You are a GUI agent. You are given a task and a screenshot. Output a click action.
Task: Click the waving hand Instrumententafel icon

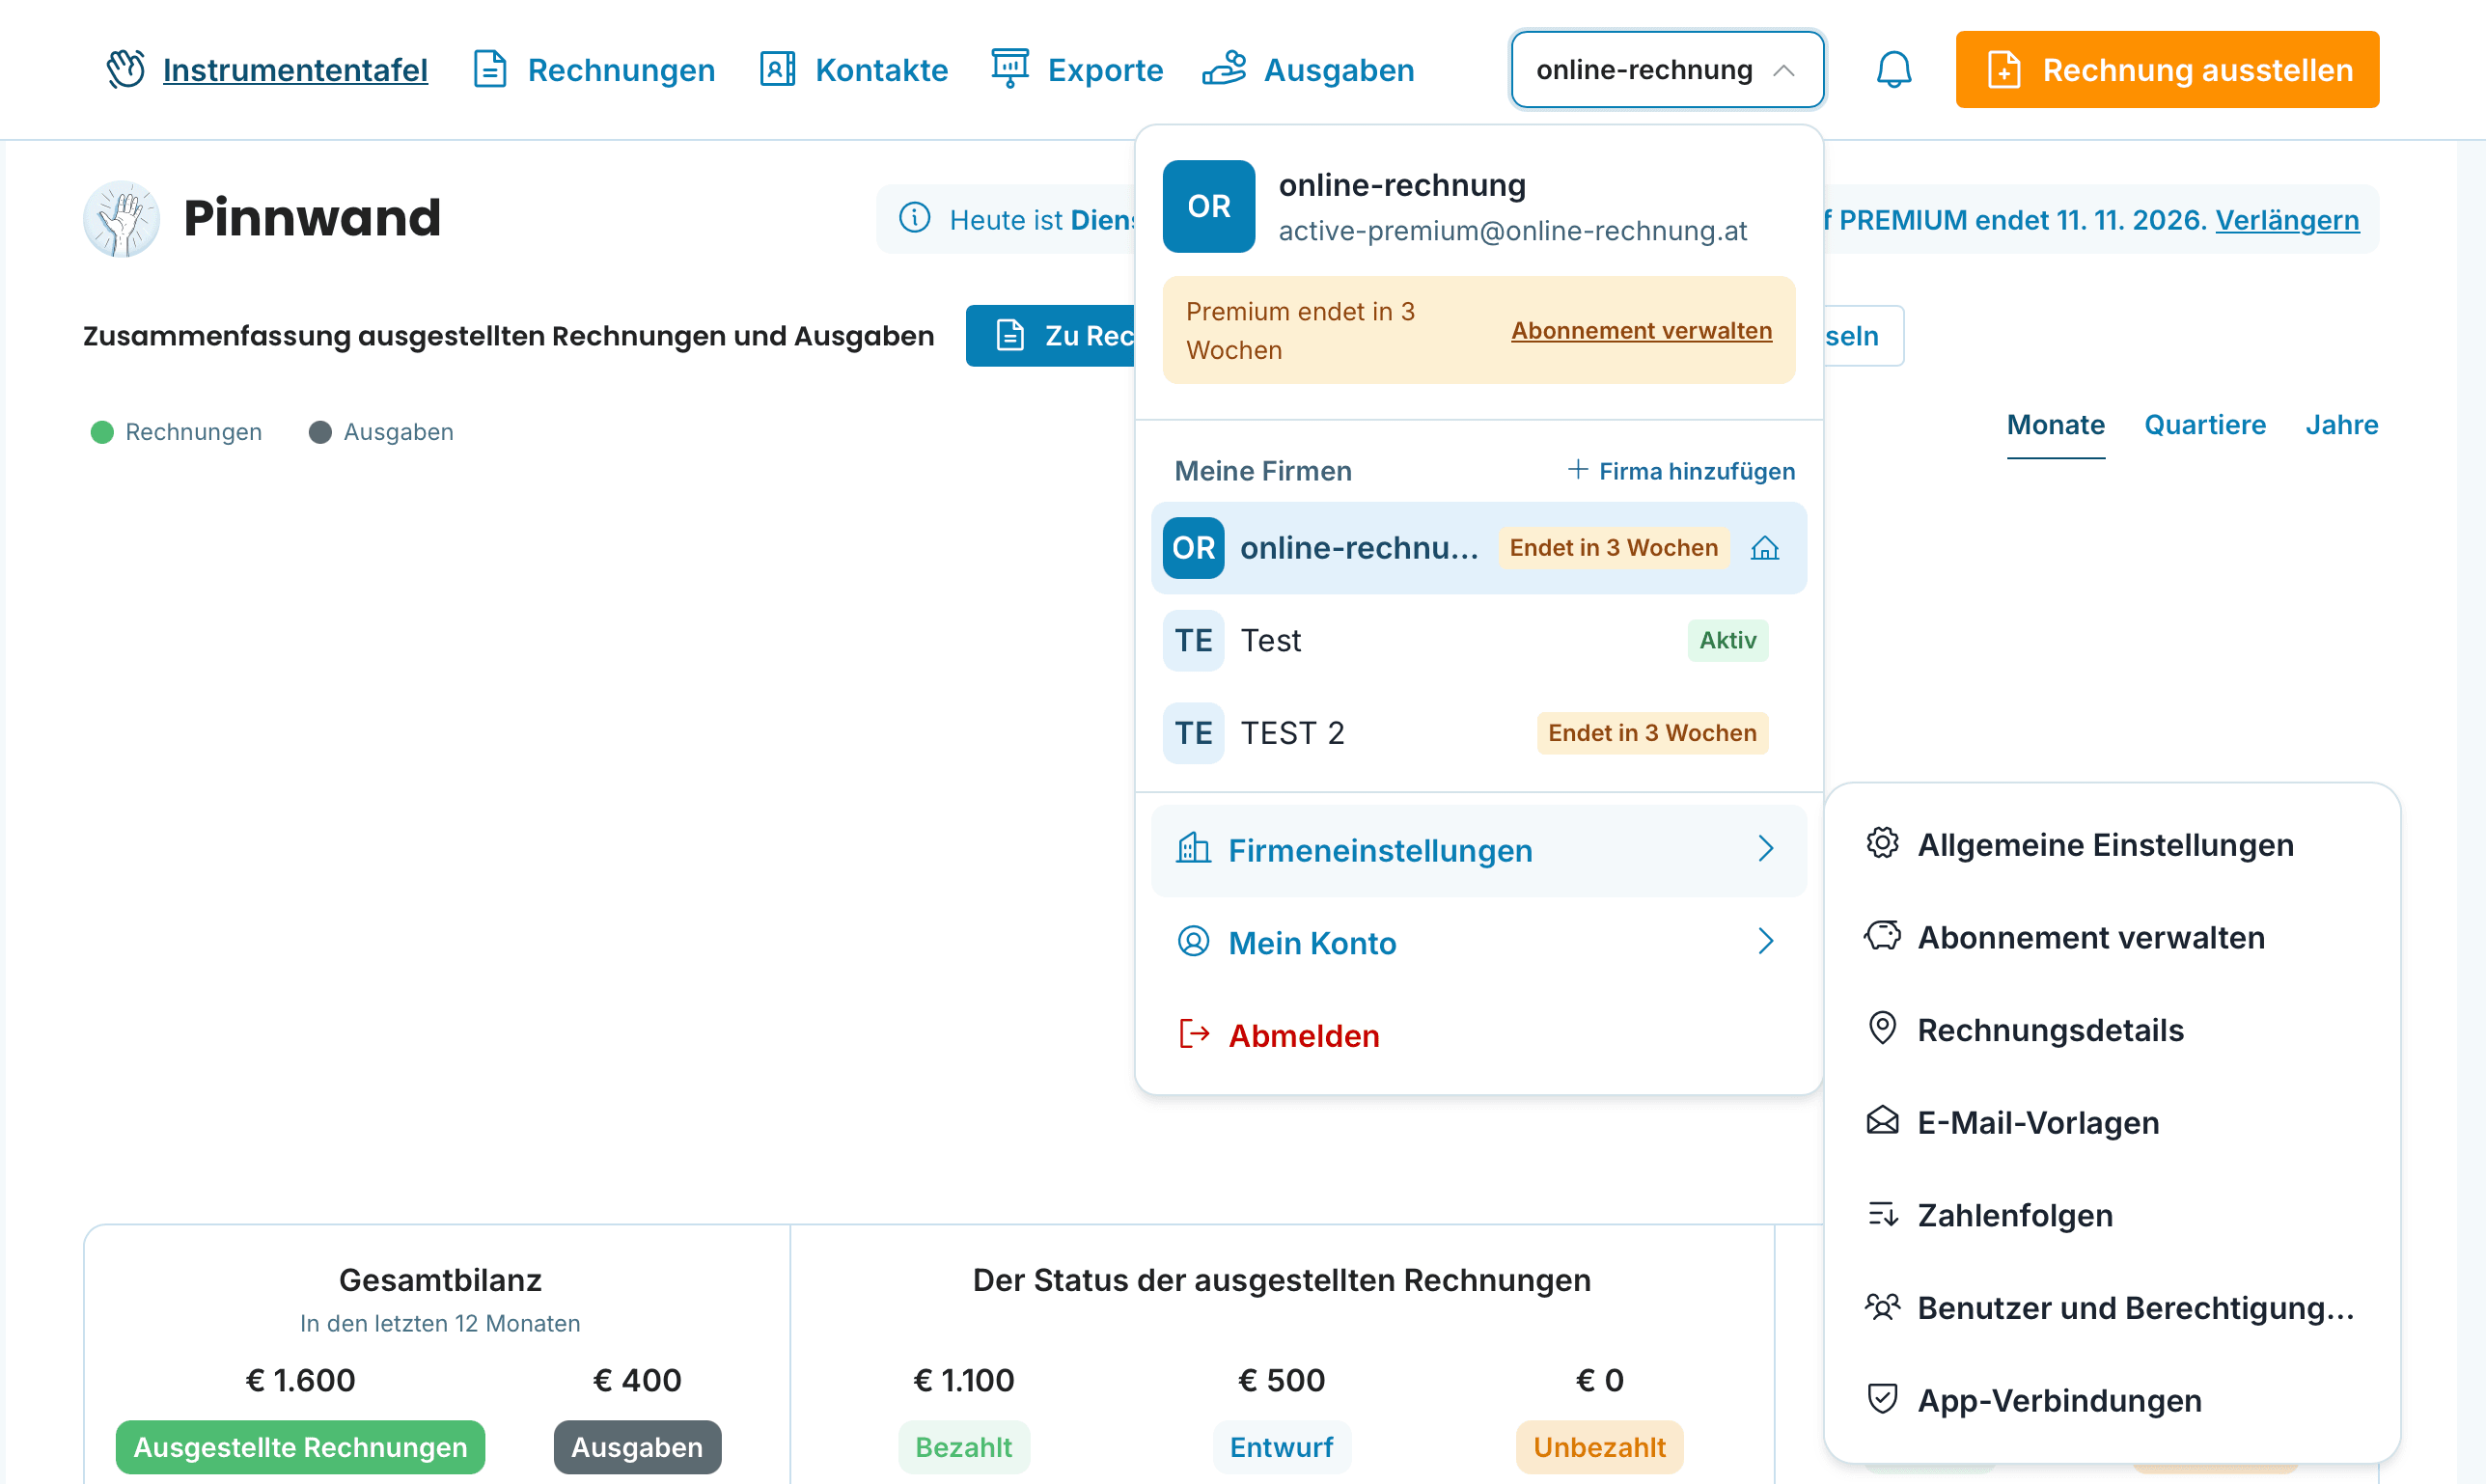[126, 69]
